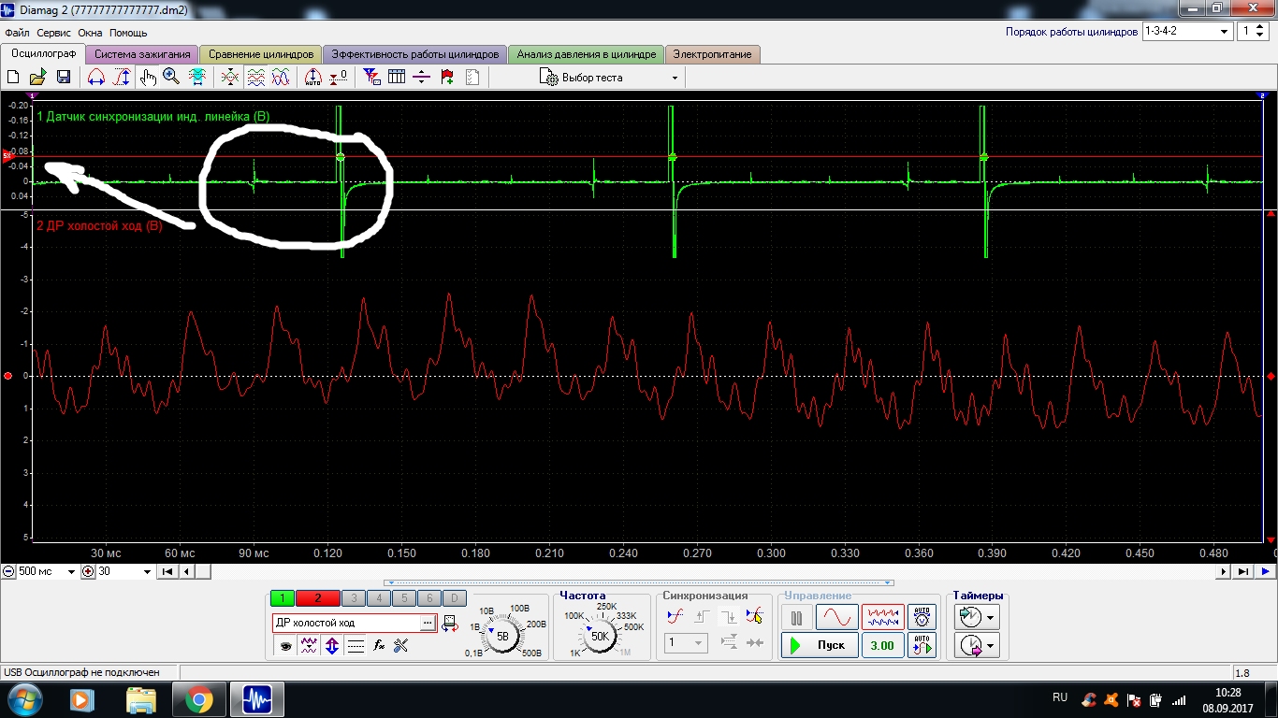Click the filter funnel toolbar icon
This screenshot has height=718, width=1278.
point(371,78)
